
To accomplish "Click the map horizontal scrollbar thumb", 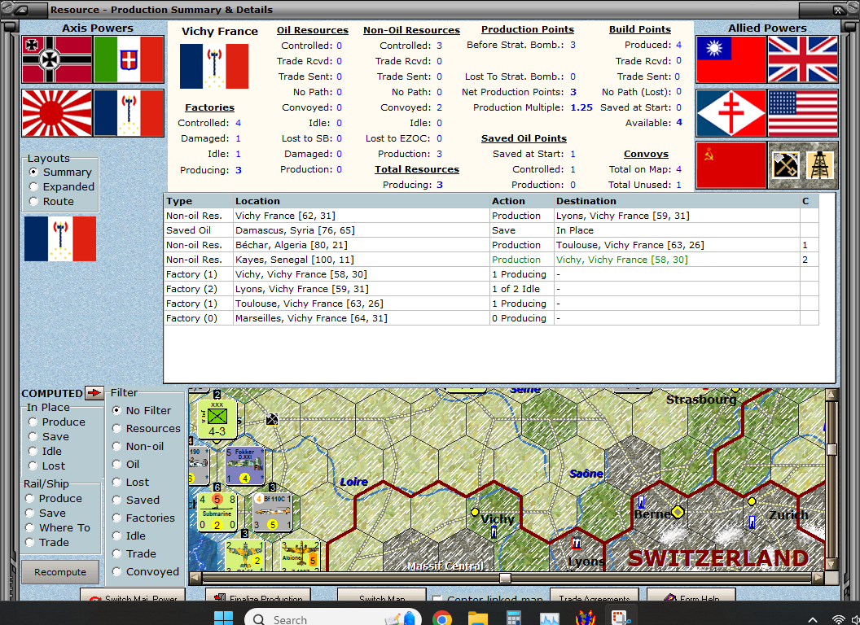I will (x=505, y=578).
